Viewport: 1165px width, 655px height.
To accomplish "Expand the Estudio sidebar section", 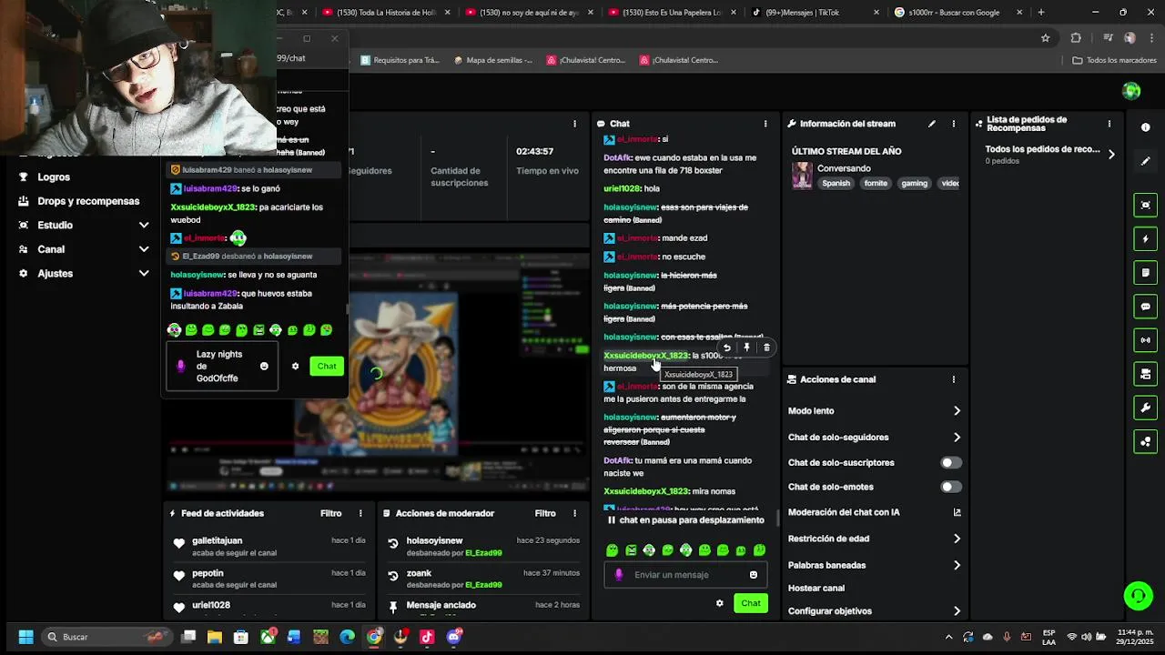I will [x=144, y=225].
